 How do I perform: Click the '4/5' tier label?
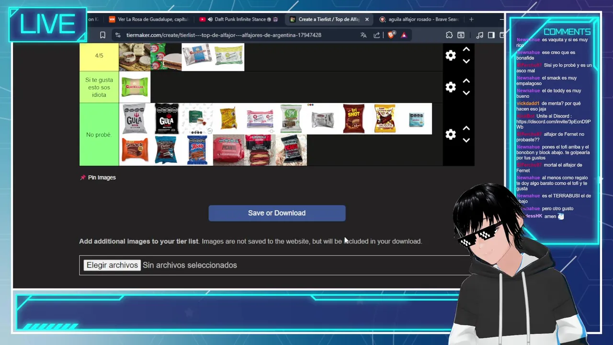pyautogui.click(x=99, y=56)
